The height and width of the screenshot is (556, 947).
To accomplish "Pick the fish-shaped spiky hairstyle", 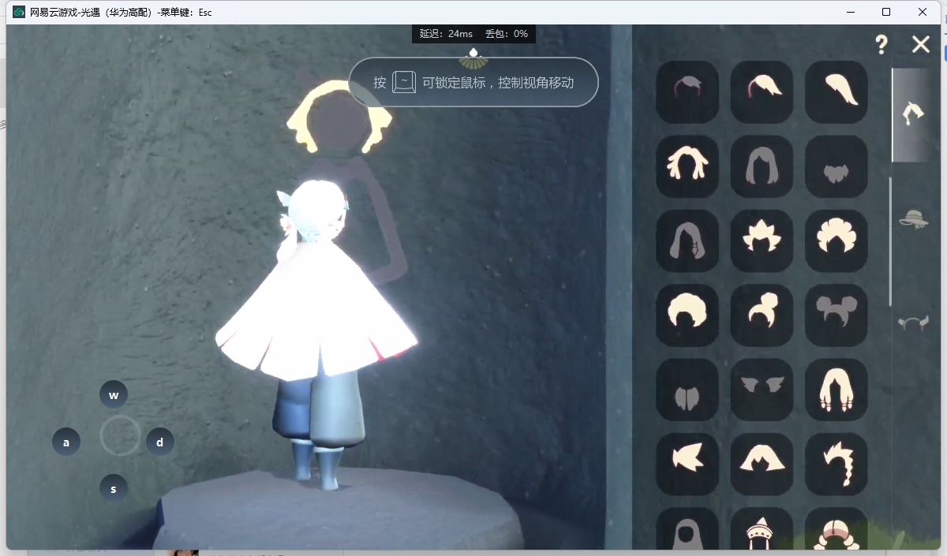I will tap(687, 464).
